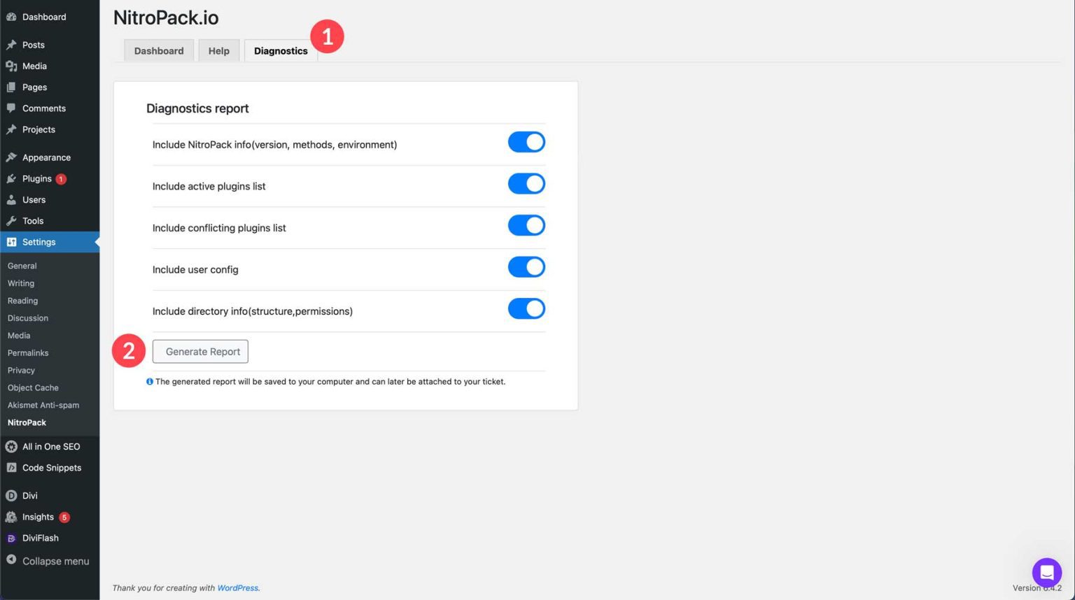Open the WordPress link in footer

point(237,587)
